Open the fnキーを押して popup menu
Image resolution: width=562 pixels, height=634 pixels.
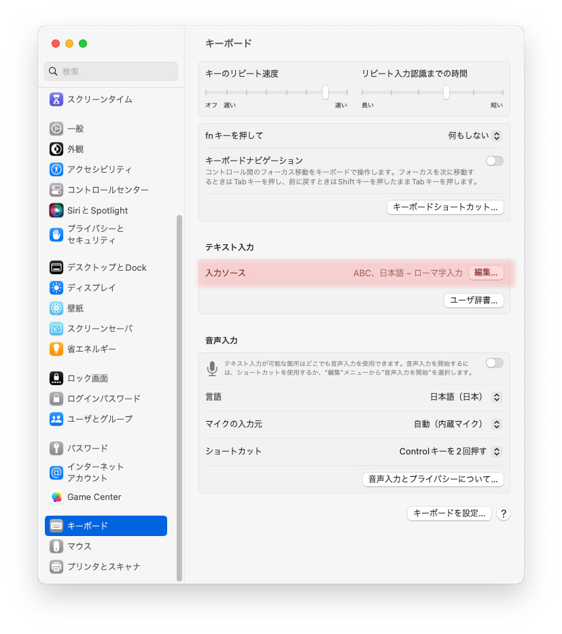point(475,135)
